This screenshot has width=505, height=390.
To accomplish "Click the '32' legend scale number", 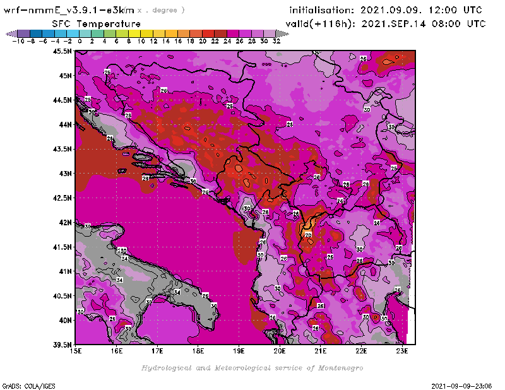I will [276, 41].
